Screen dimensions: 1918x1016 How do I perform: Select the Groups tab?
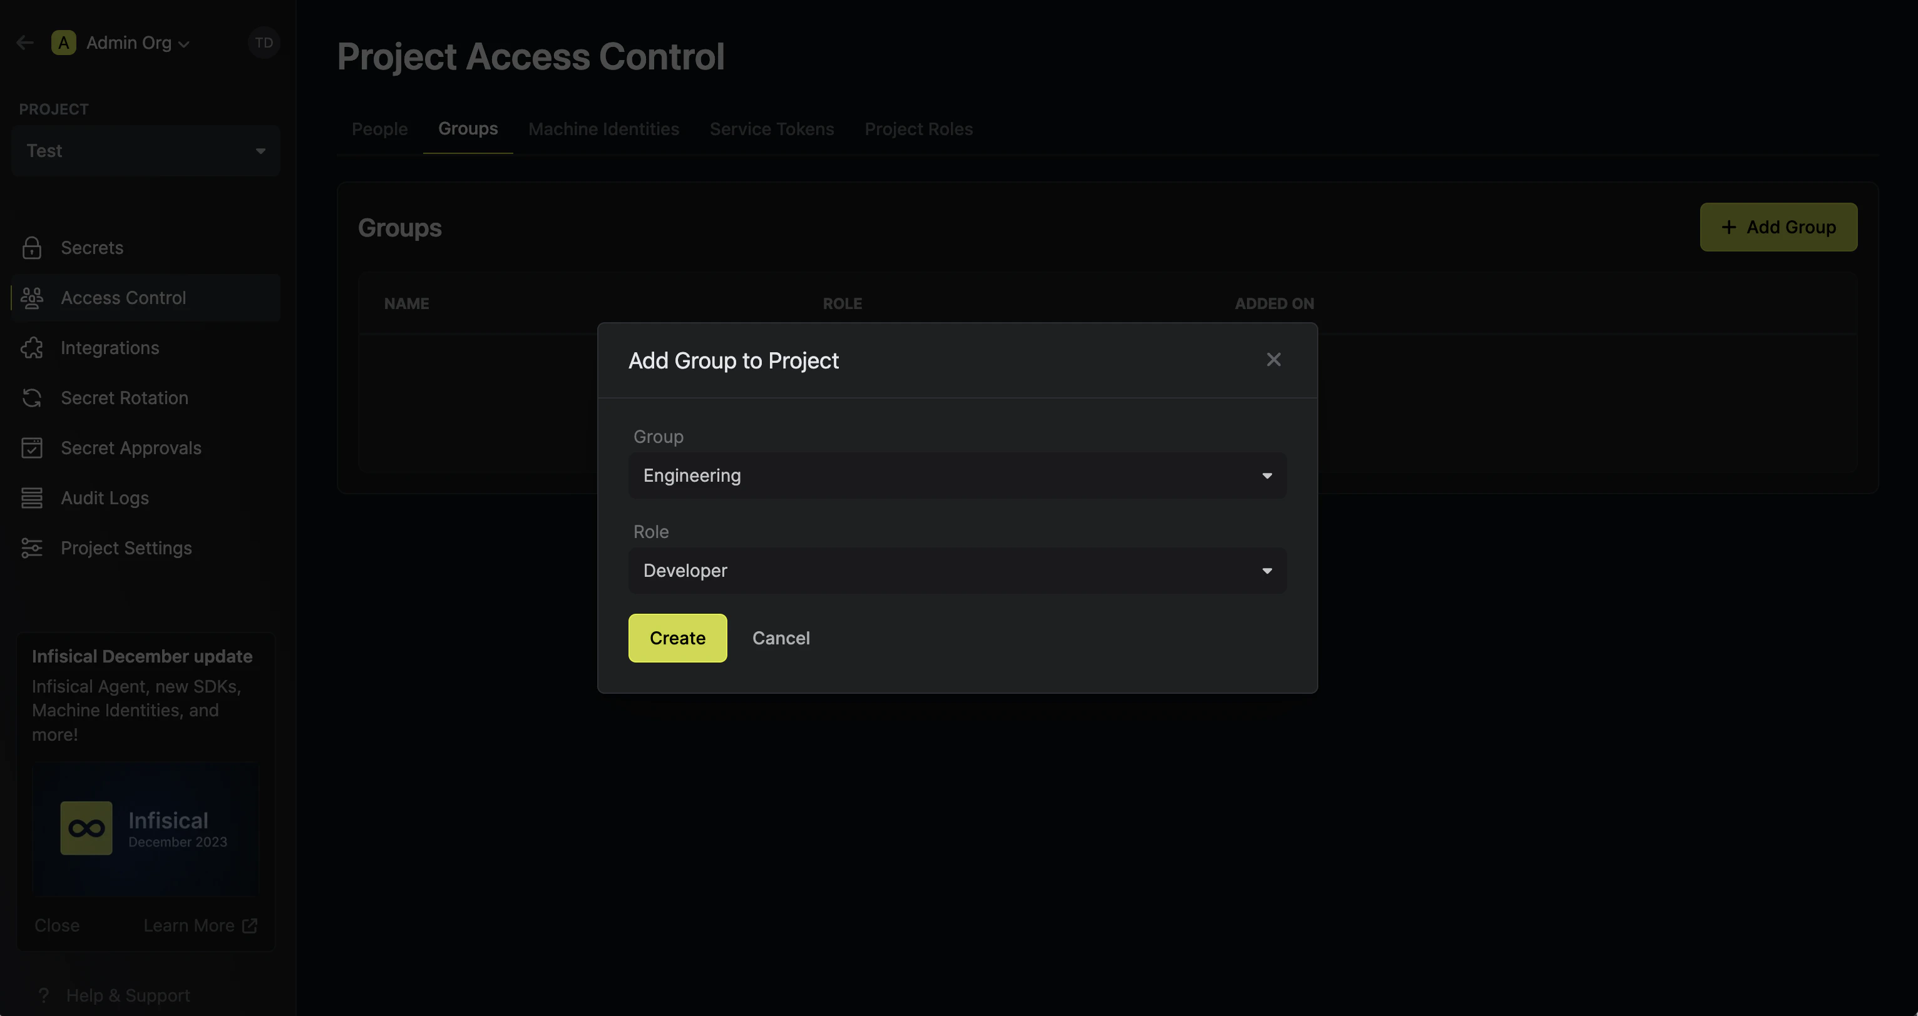click(468, 129)
